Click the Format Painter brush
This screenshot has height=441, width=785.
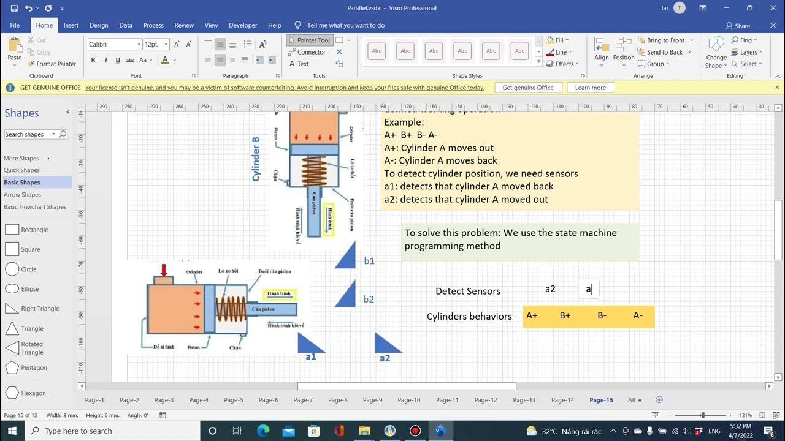[x=52, y=64]
